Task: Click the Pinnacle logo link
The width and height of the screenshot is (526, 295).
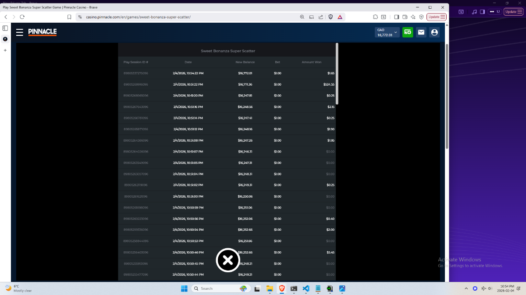Action: pos(43,32)
